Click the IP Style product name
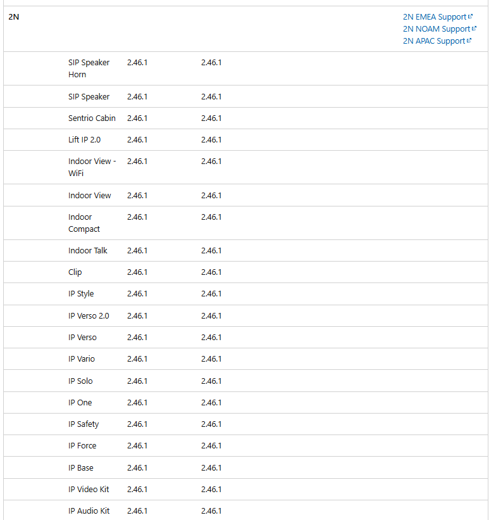This screenshot has height=520, width=496. pyautogui.click(x=81, y=294)
